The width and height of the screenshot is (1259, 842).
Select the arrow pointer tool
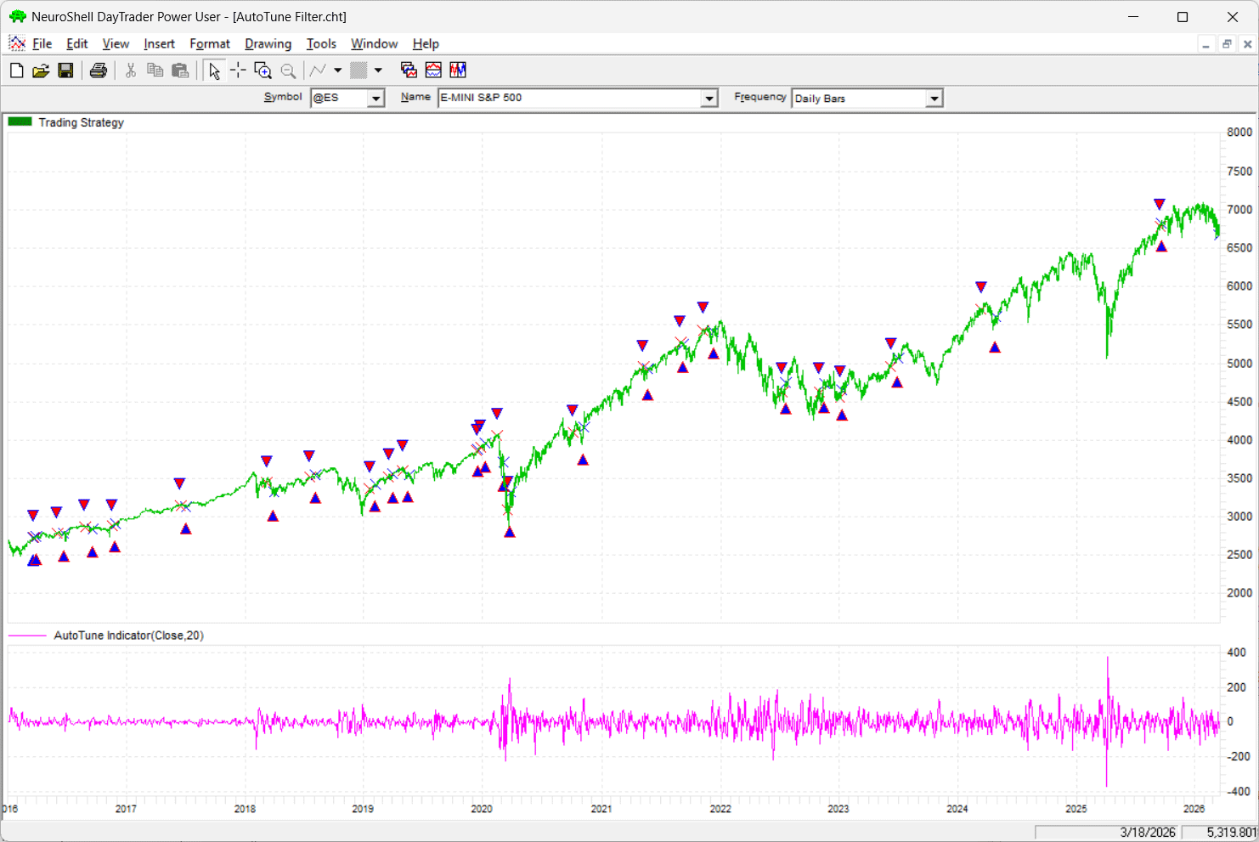point(214,70)
